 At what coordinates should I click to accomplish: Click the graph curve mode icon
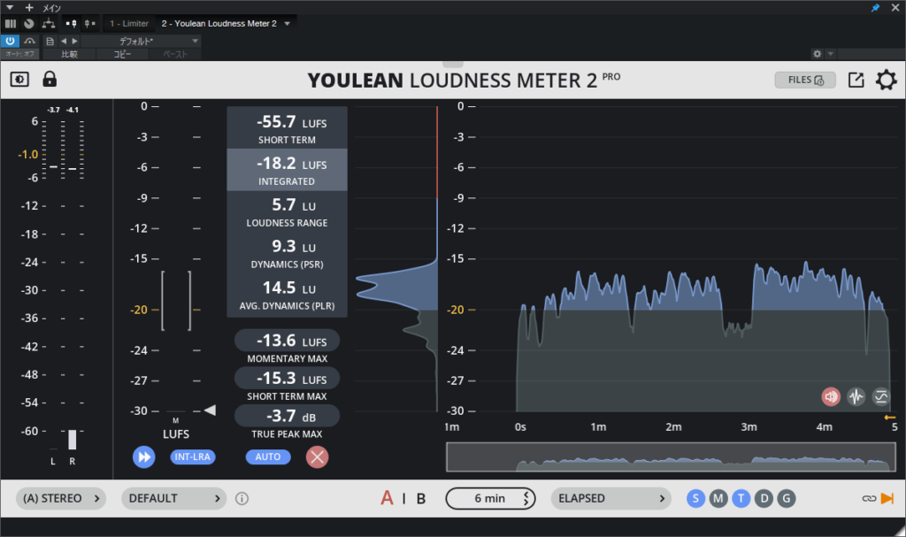click(x=880, y=396)
